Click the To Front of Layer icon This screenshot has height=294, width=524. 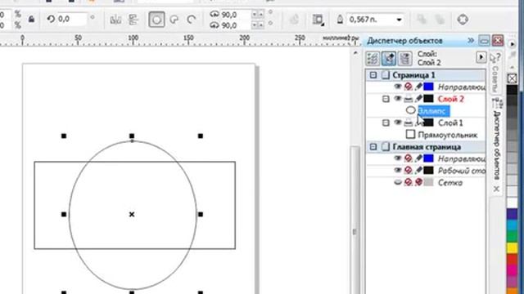(x=422, y=20)
